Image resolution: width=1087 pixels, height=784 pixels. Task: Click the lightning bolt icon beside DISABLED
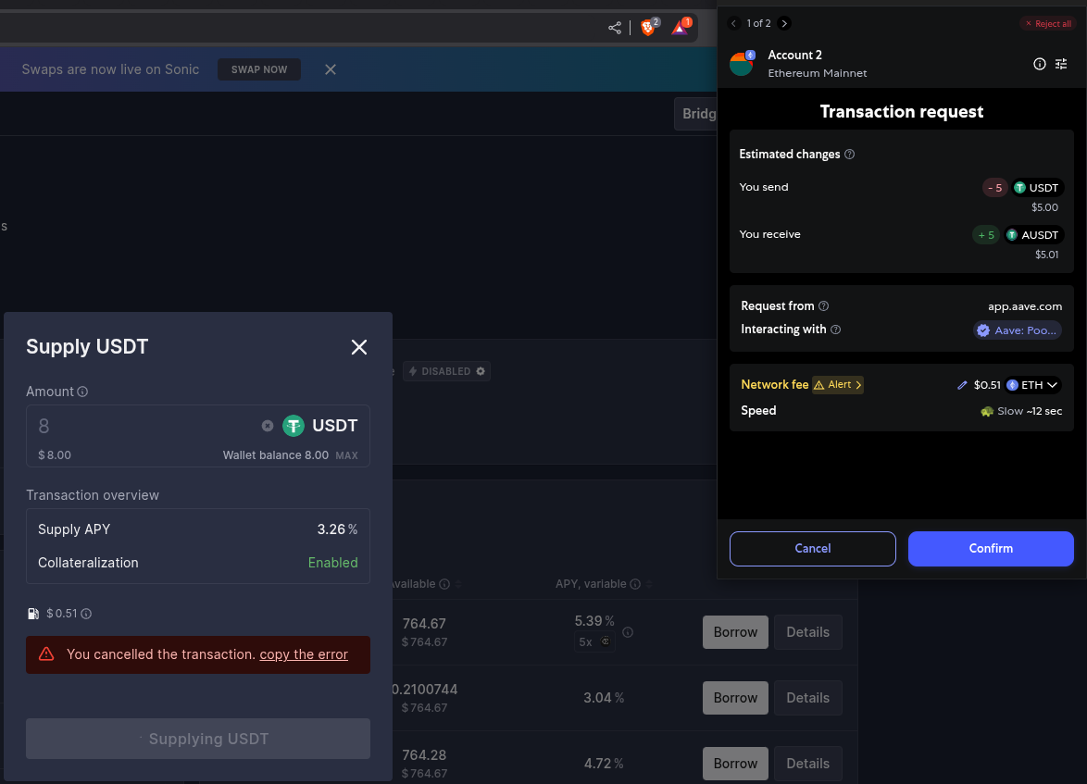coord(413,371)
